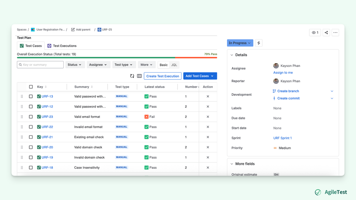Check the URF-13 row checkbox

pyautogui.click(x=31, y=96)
